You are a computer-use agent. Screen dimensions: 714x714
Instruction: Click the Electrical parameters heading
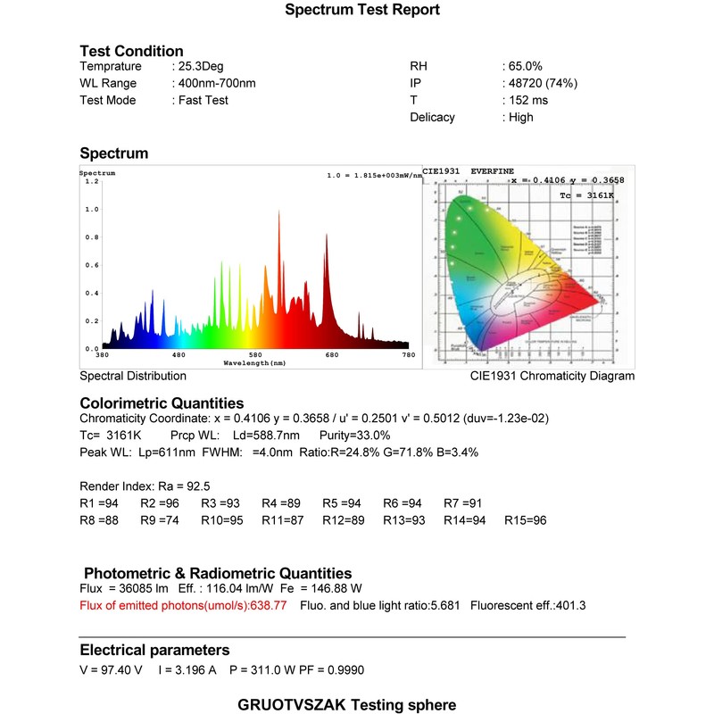click(x=154, y=650)
